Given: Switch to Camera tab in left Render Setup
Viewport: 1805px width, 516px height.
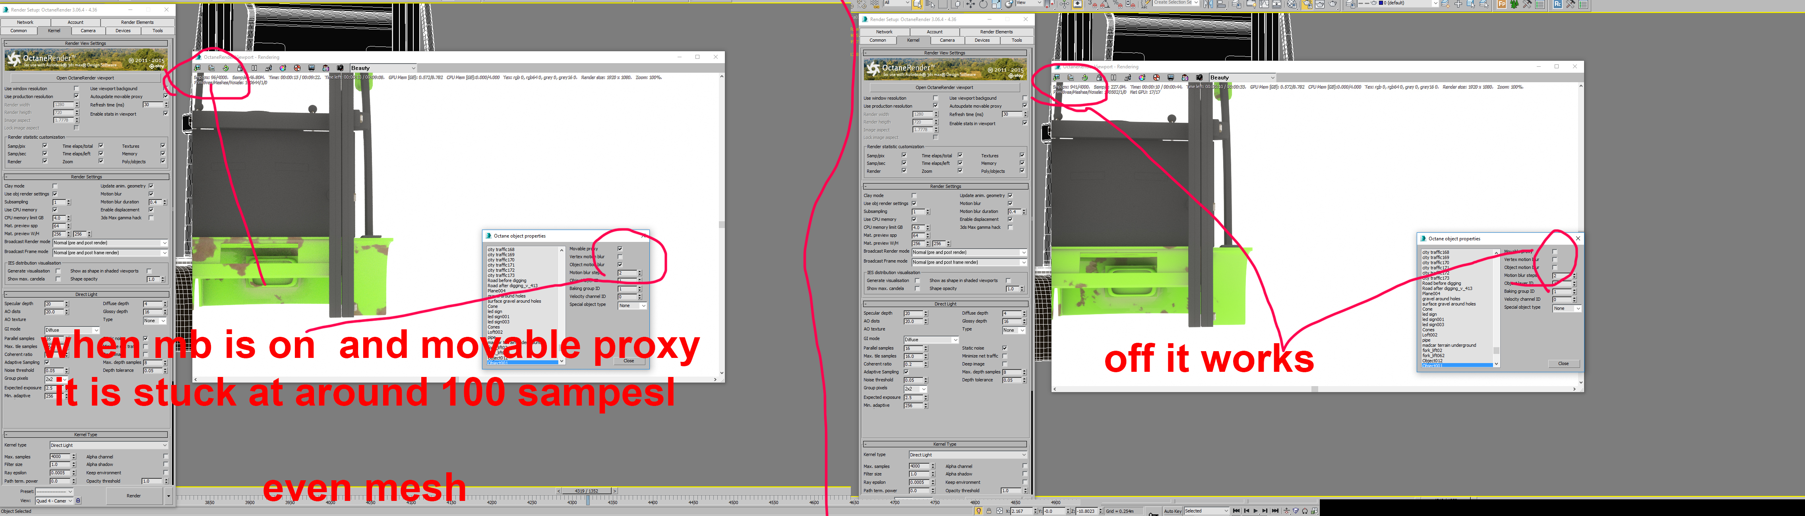Looking at the screenshot, I should point(88,31).
